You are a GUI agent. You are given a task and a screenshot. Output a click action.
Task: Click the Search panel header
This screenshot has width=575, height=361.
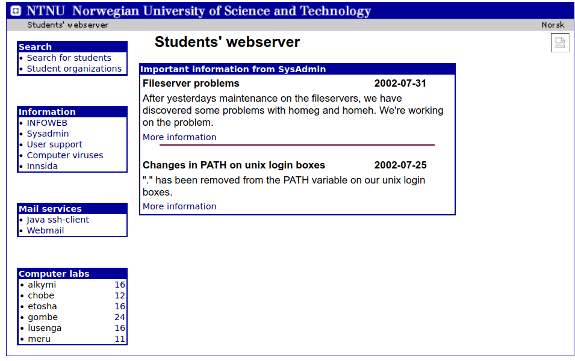point(72,47)
